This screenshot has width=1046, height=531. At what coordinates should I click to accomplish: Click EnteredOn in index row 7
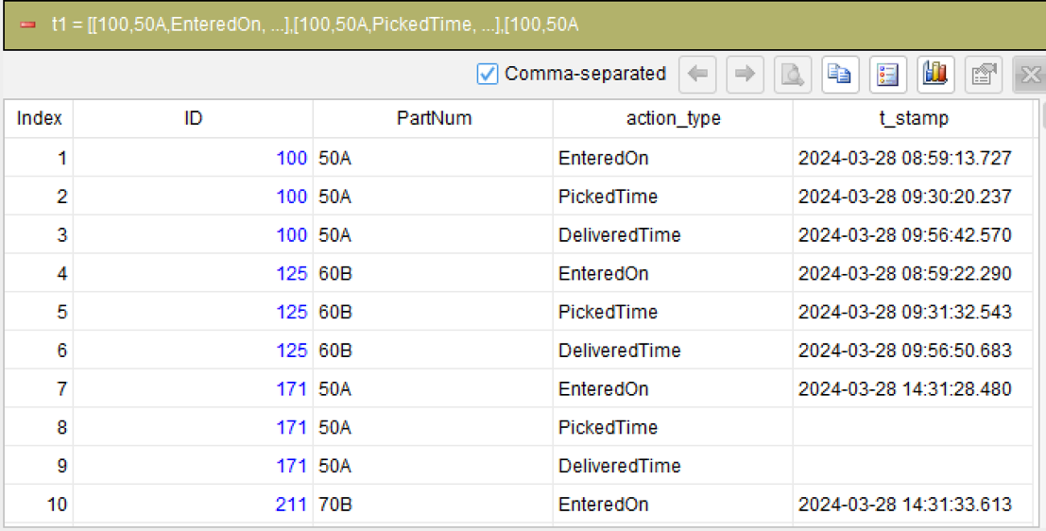click(603, 389)
